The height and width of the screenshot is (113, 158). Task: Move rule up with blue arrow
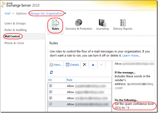click(x=93, y=65)
